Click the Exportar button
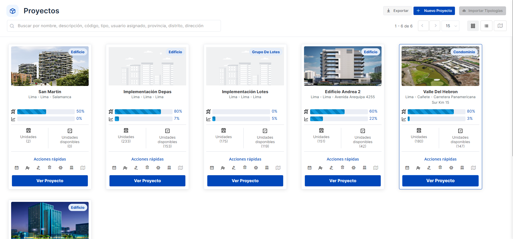Screen dimensions: 513x239 click(397, 11)
